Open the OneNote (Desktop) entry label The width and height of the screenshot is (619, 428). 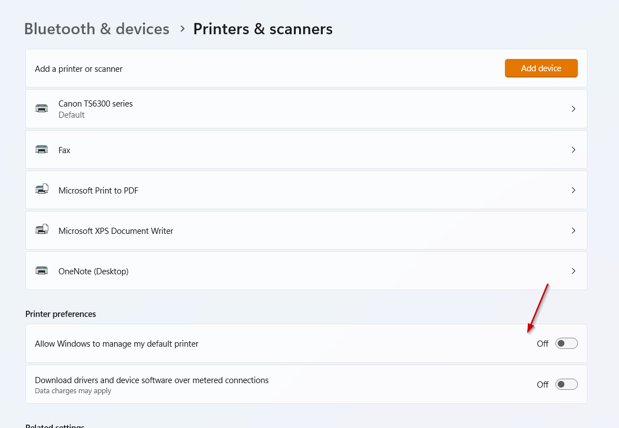[93, 271]
